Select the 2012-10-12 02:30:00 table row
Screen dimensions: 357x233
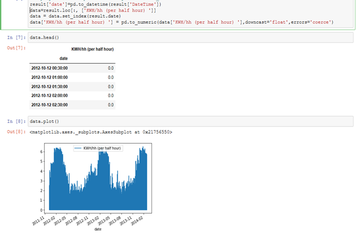pos(72,105)
